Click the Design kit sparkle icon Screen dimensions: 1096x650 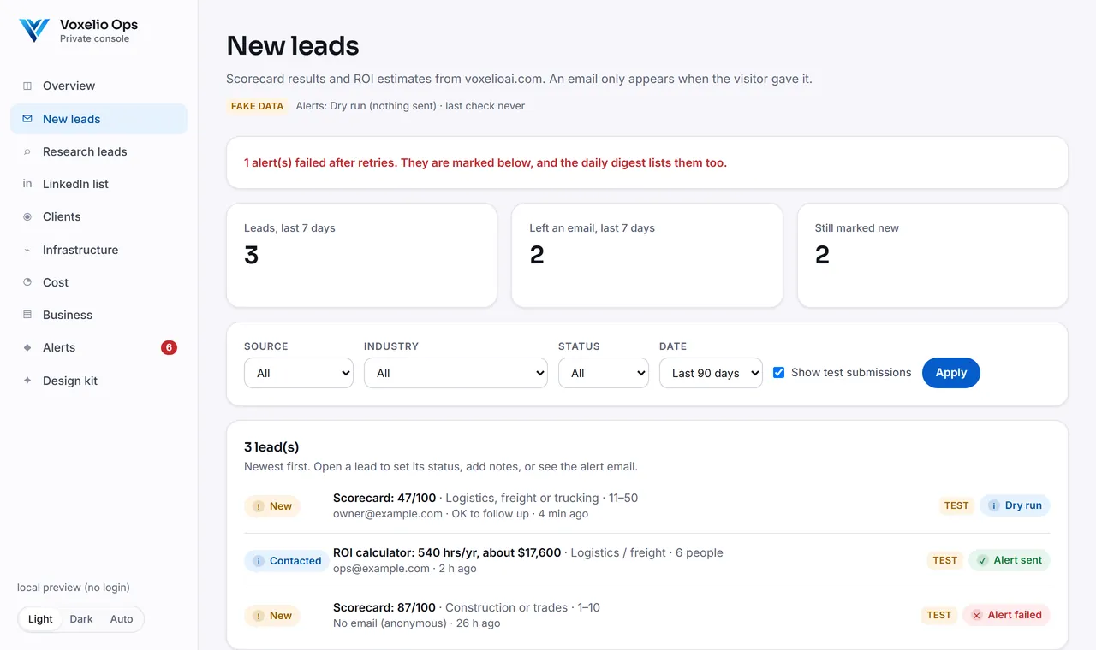27,381
